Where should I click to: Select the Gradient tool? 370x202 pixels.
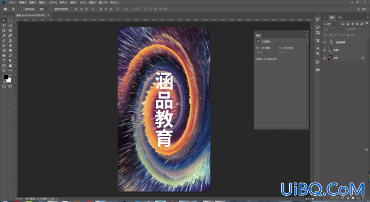4,50
